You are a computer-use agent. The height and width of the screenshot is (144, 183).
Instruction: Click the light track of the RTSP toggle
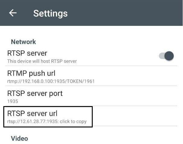tap(161, 56)
